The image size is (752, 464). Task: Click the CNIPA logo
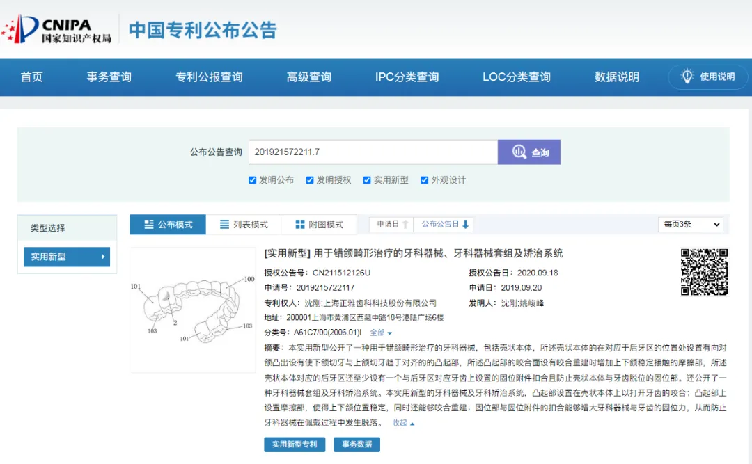[56, 29]
